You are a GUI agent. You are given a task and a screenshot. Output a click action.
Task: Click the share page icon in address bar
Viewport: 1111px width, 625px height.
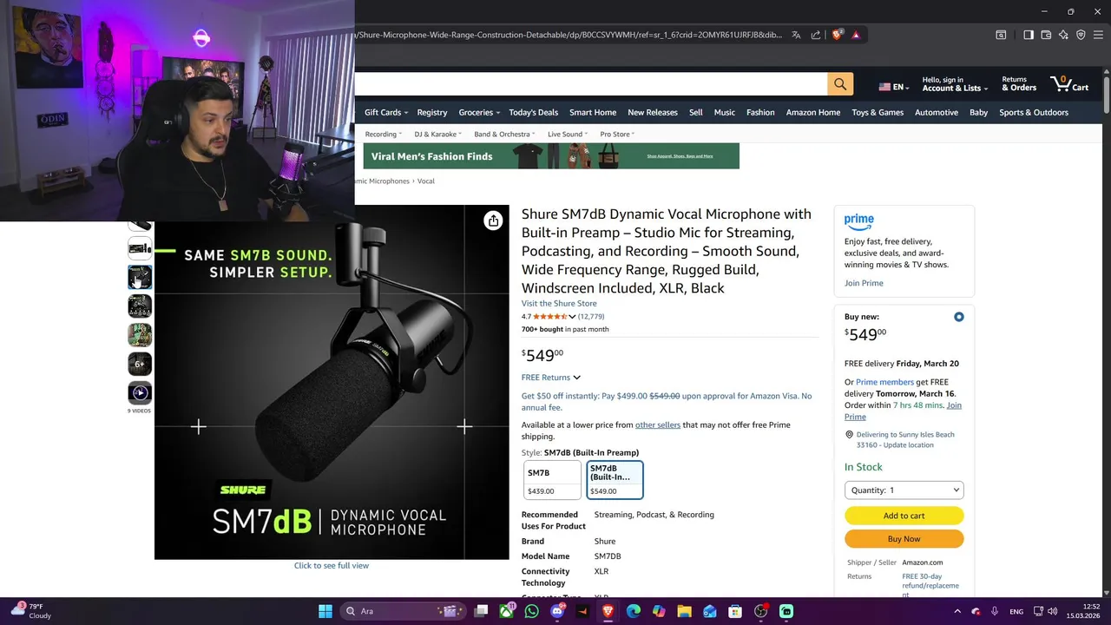coord(816,35)
